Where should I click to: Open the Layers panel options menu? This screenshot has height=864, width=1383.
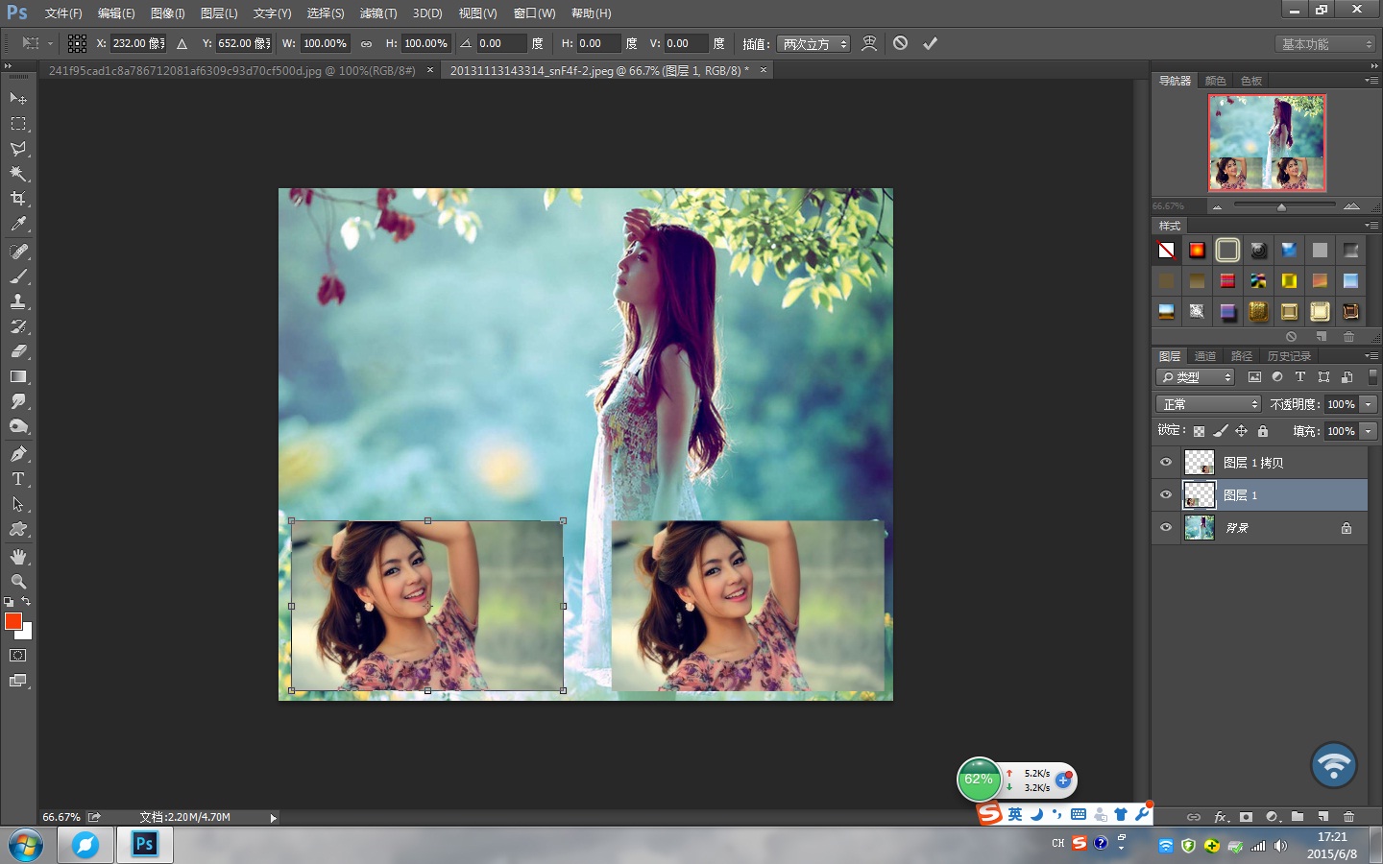pyautogui.click(x=1371, y=356)
